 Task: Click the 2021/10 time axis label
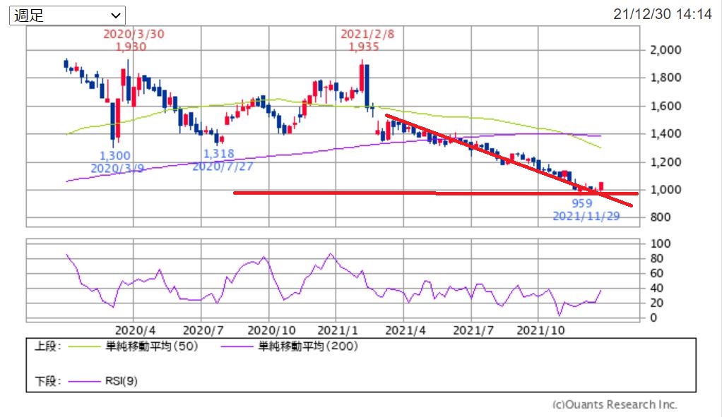pos(540,330)
